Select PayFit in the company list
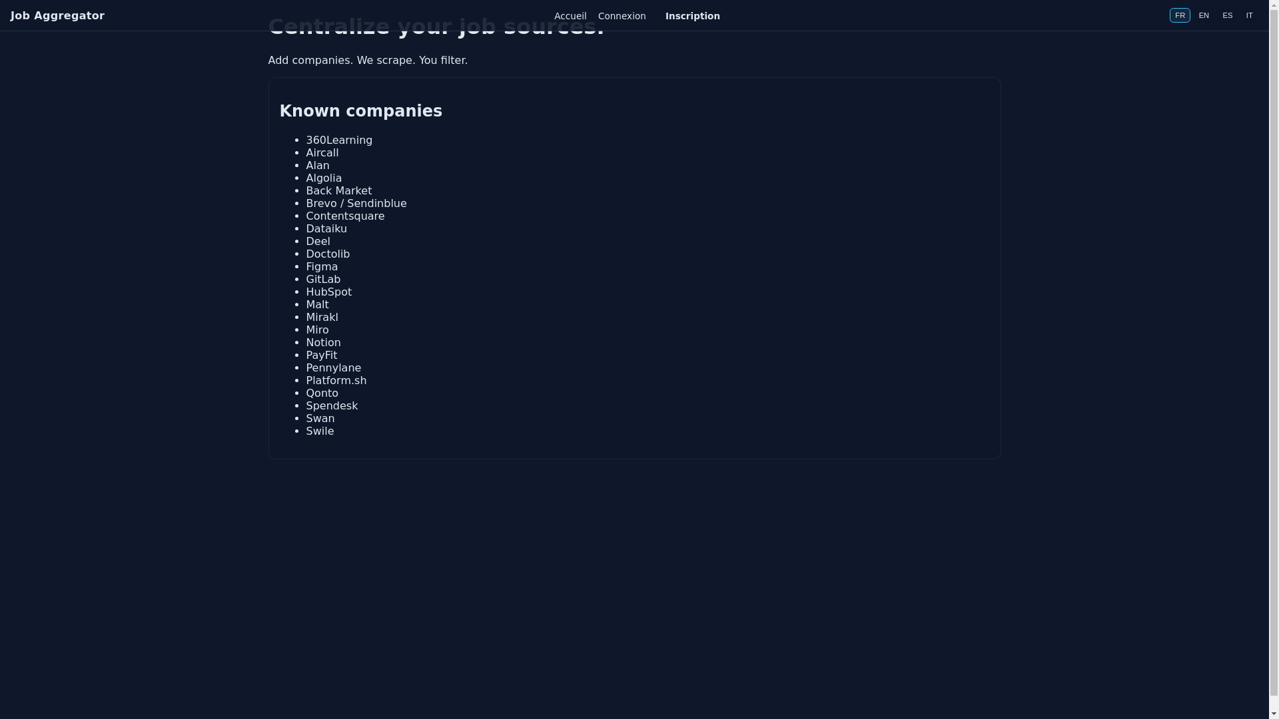The width and height of the screenshot is (1279, 719). pyautogui.click(x=322, y=356)
